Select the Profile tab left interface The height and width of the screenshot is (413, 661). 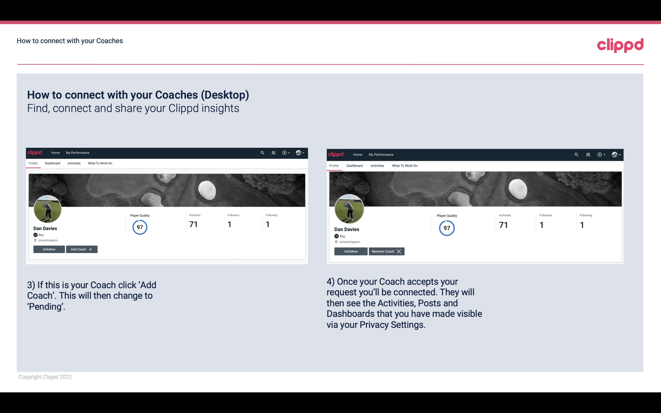pyautogui.click(x=33, y=163)
